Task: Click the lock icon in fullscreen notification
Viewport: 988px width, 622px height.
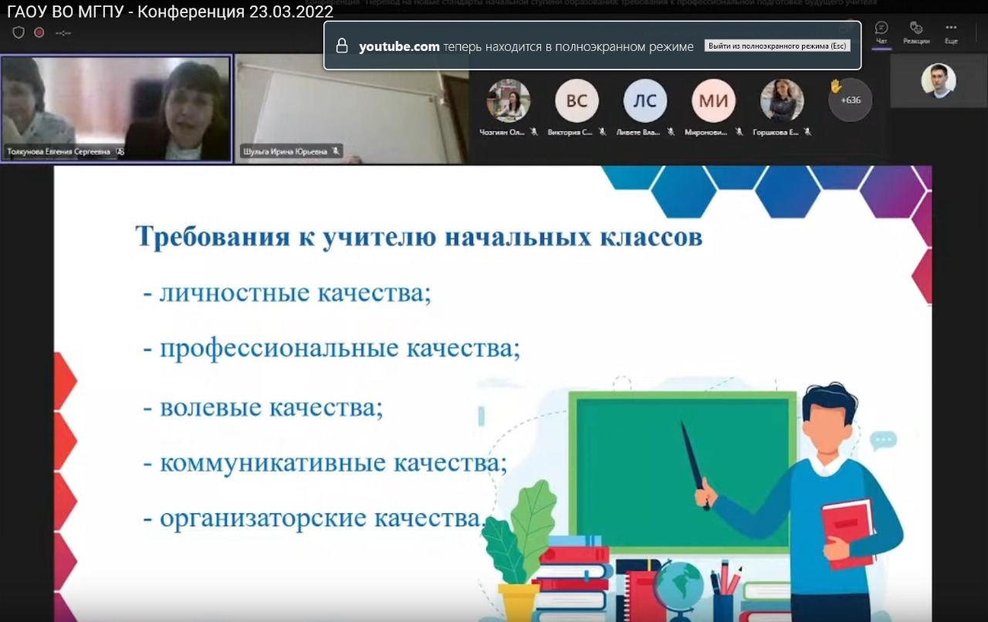Action: tap(342, 46)
